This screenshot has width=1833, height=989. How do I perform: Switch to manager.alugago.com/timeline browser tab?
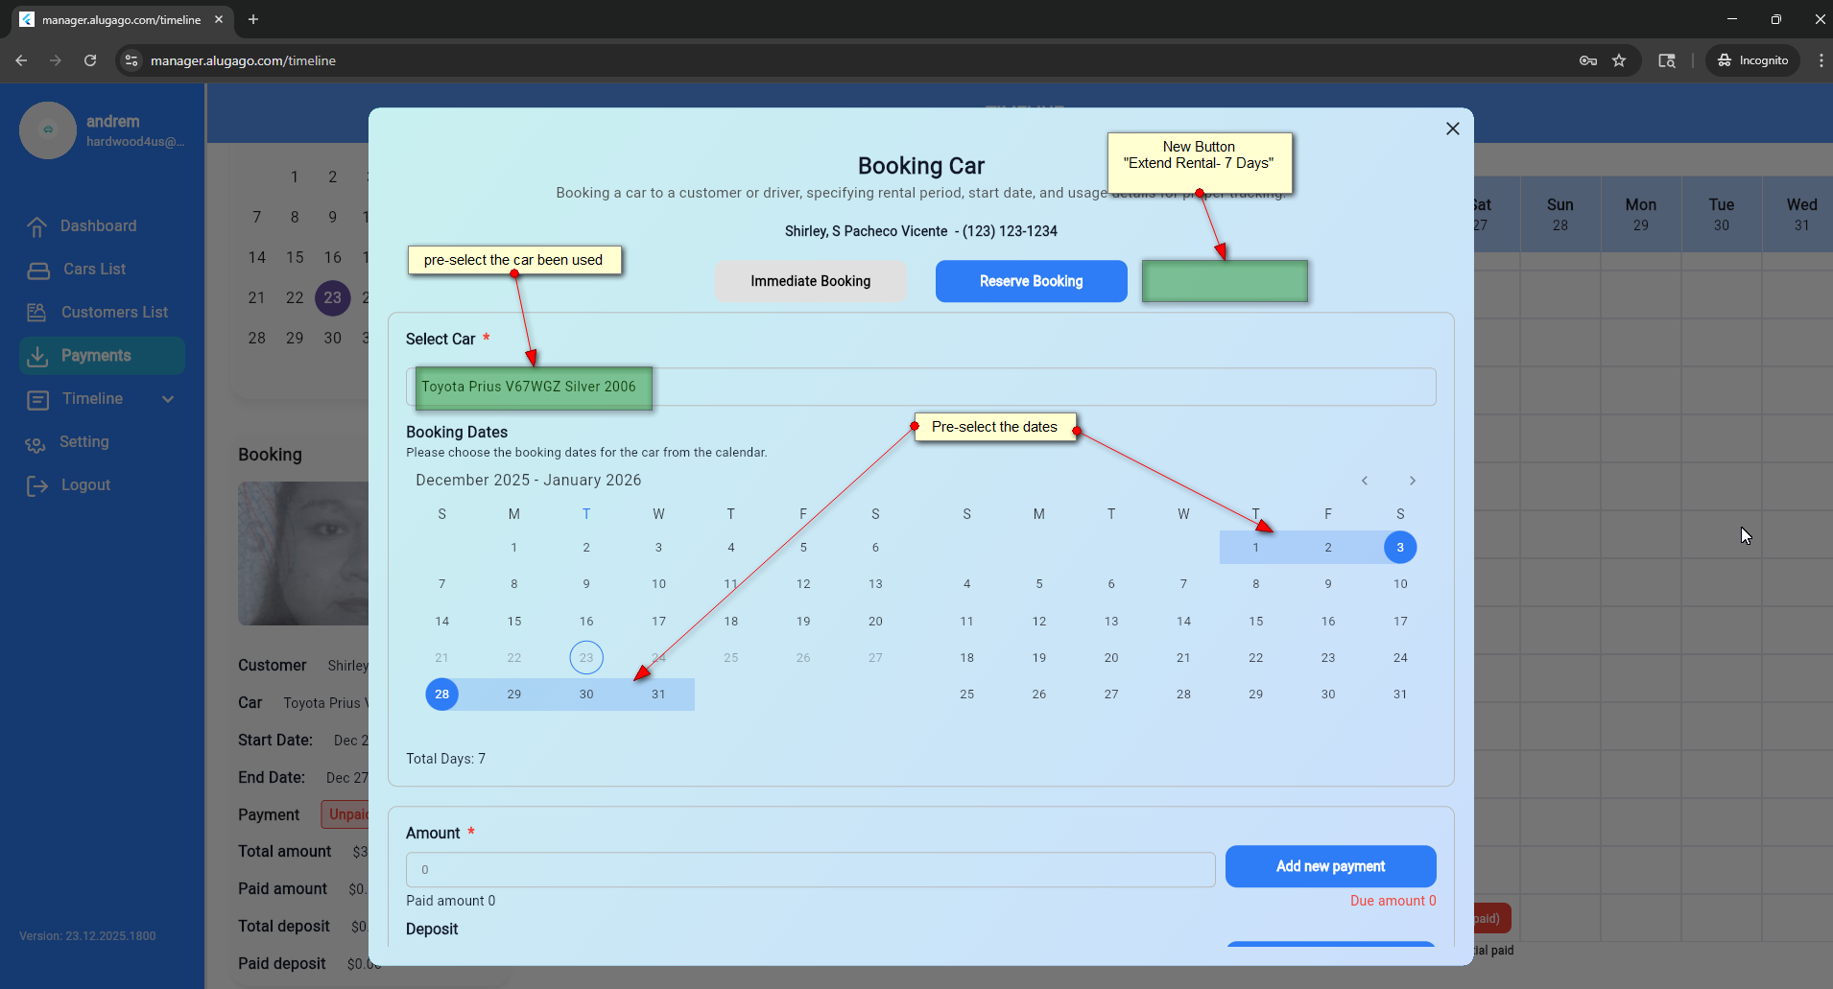click(121, 19)
